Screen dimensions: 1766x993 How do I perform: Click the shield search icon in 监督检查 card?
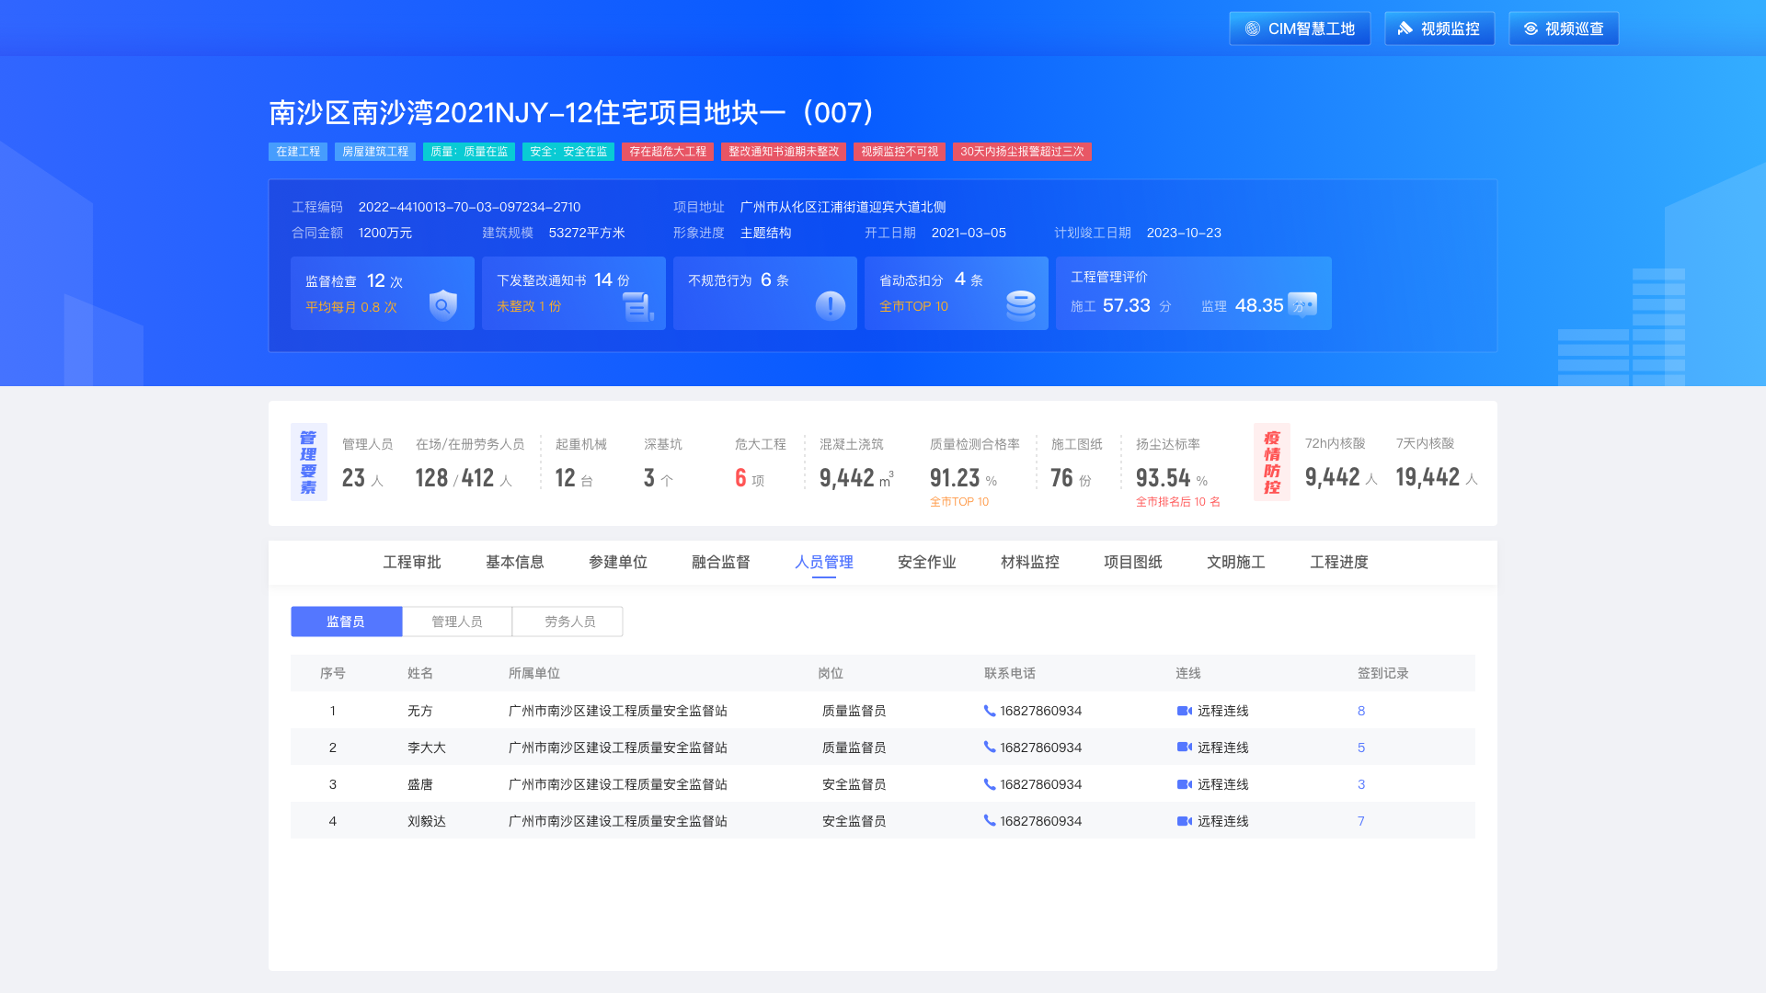click(443, 304)
